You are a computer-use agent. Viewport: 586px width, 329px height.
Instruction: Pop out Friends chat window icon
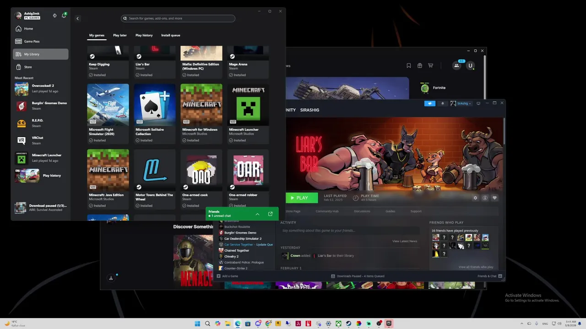coord(270,214)
